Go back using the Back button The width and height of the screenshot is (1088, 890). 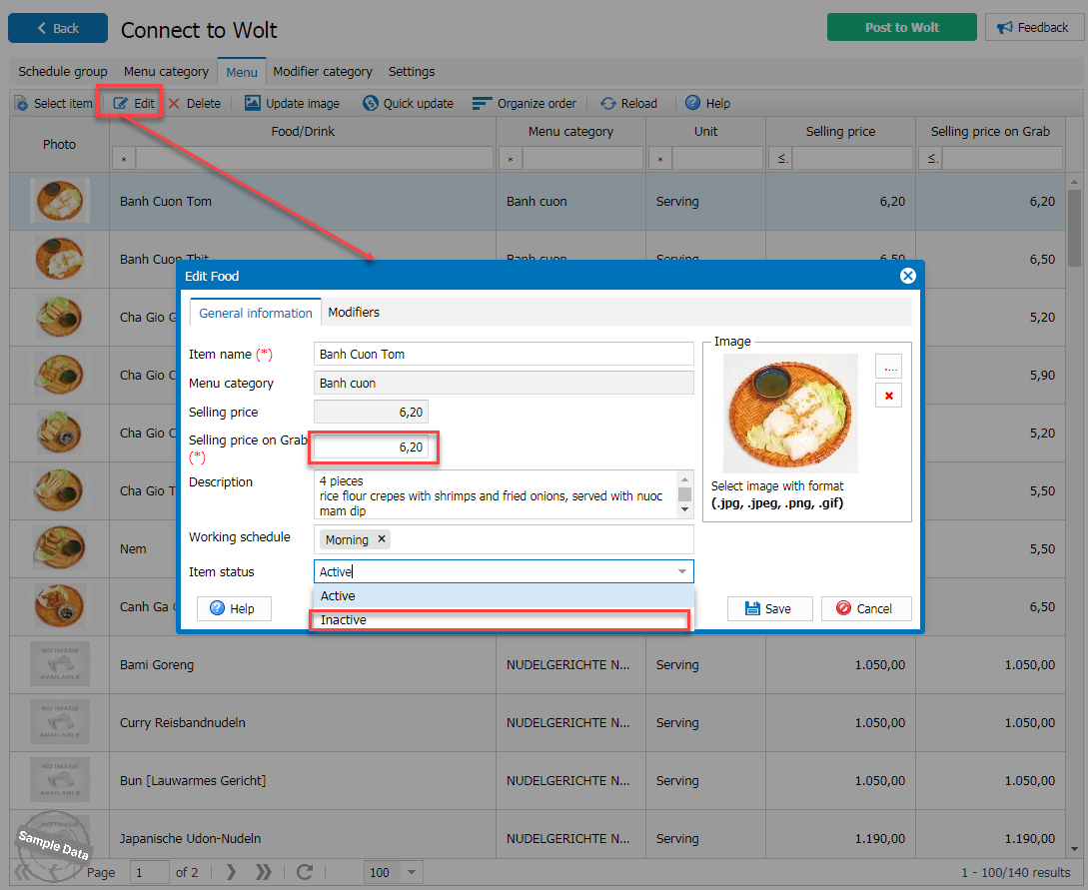point(58,28)
